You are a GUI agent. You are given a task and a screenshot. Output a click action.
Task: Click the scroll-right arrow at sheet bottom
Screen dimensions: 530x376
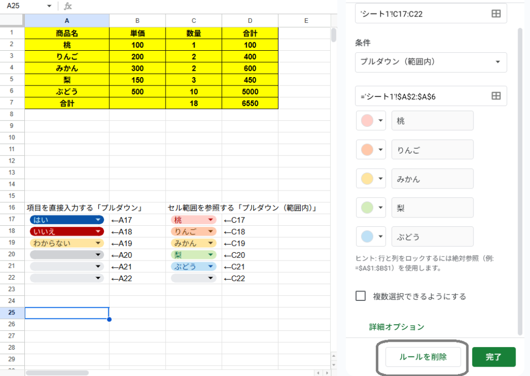[x=327, y=372]
